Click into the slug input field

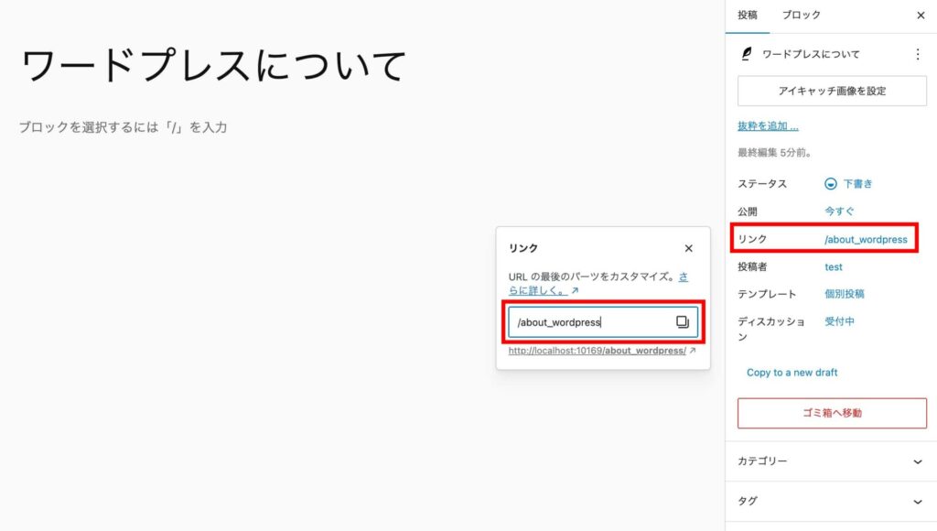[x=590, y=322]
